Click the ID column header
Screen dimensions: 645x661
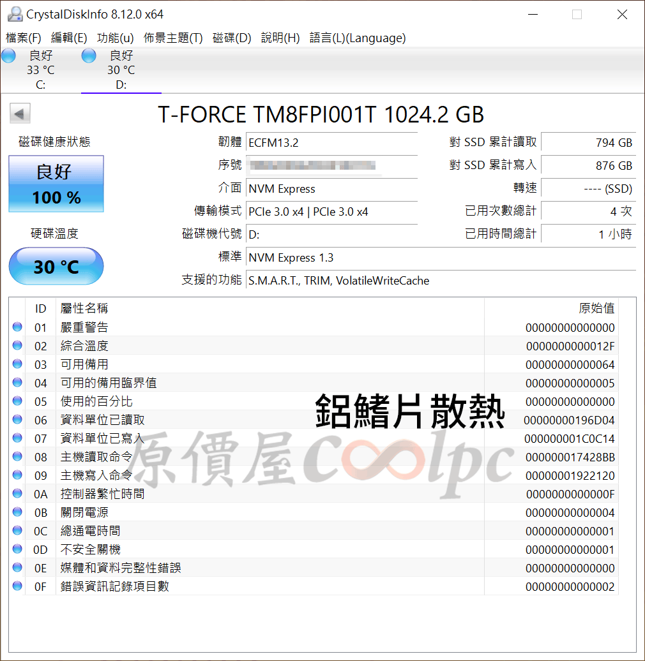point(40,309)
